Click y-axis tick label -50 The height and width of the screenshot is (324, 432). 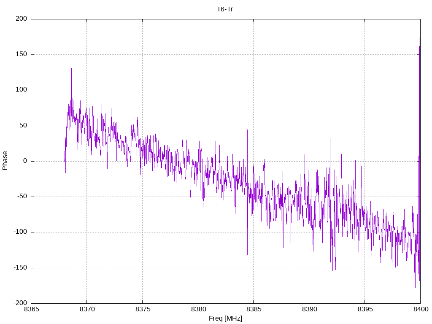[x=22, y=197]
